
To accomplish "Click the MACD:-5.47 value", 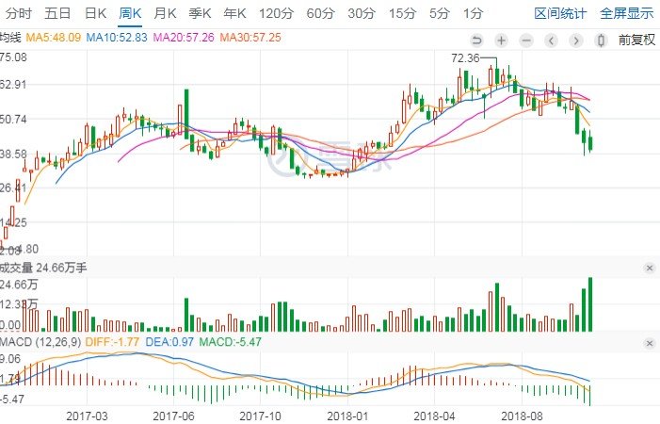I will point(231,341).
